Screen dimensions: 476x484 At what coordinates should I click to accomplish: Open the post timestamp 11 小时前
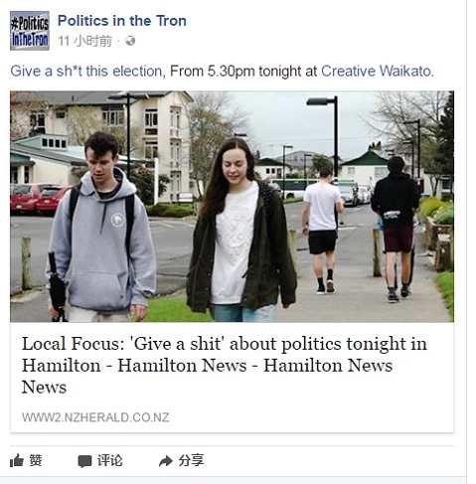click(x=84, y=41)
